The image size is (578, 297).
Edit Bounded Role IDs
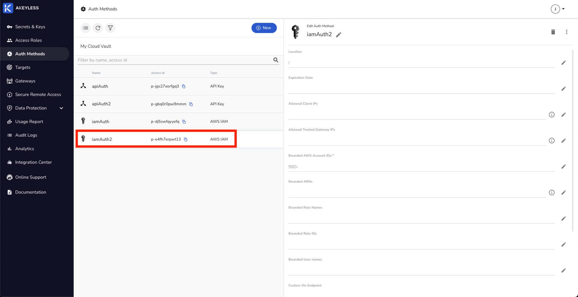click(x=564, y=245)
